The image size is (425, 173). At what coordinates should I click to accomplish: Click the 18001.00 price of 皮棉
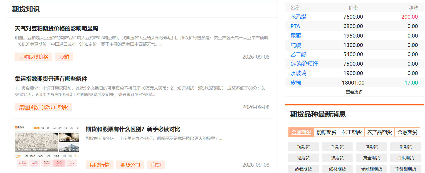click(353, 83)
